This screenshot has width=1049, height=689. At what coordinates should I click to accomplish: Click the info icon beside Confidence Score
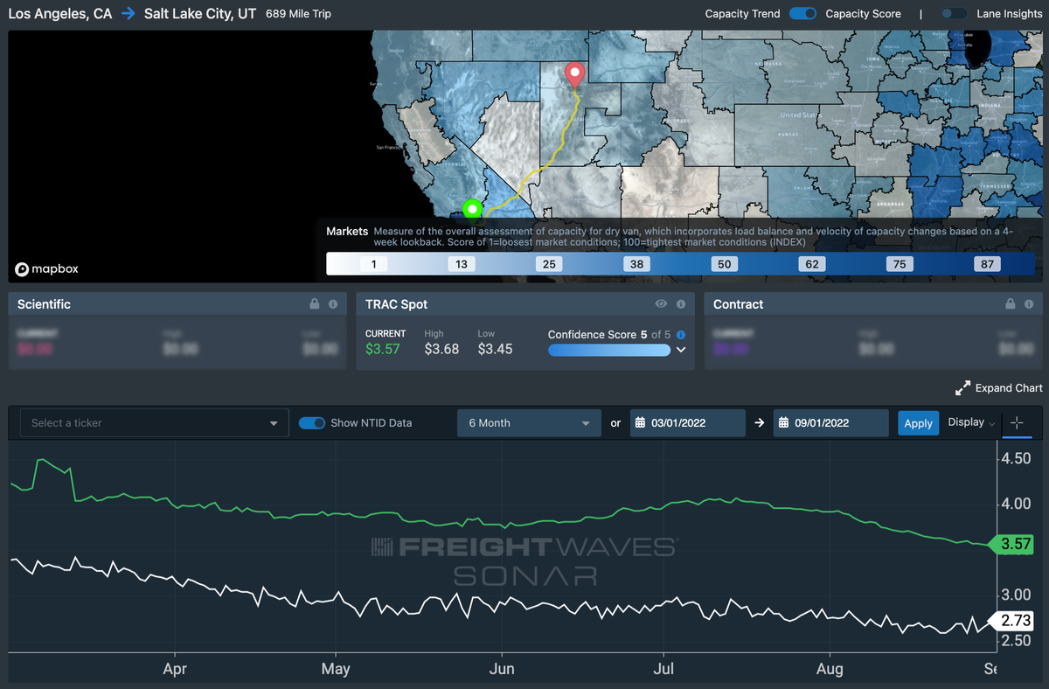(681, 335)
